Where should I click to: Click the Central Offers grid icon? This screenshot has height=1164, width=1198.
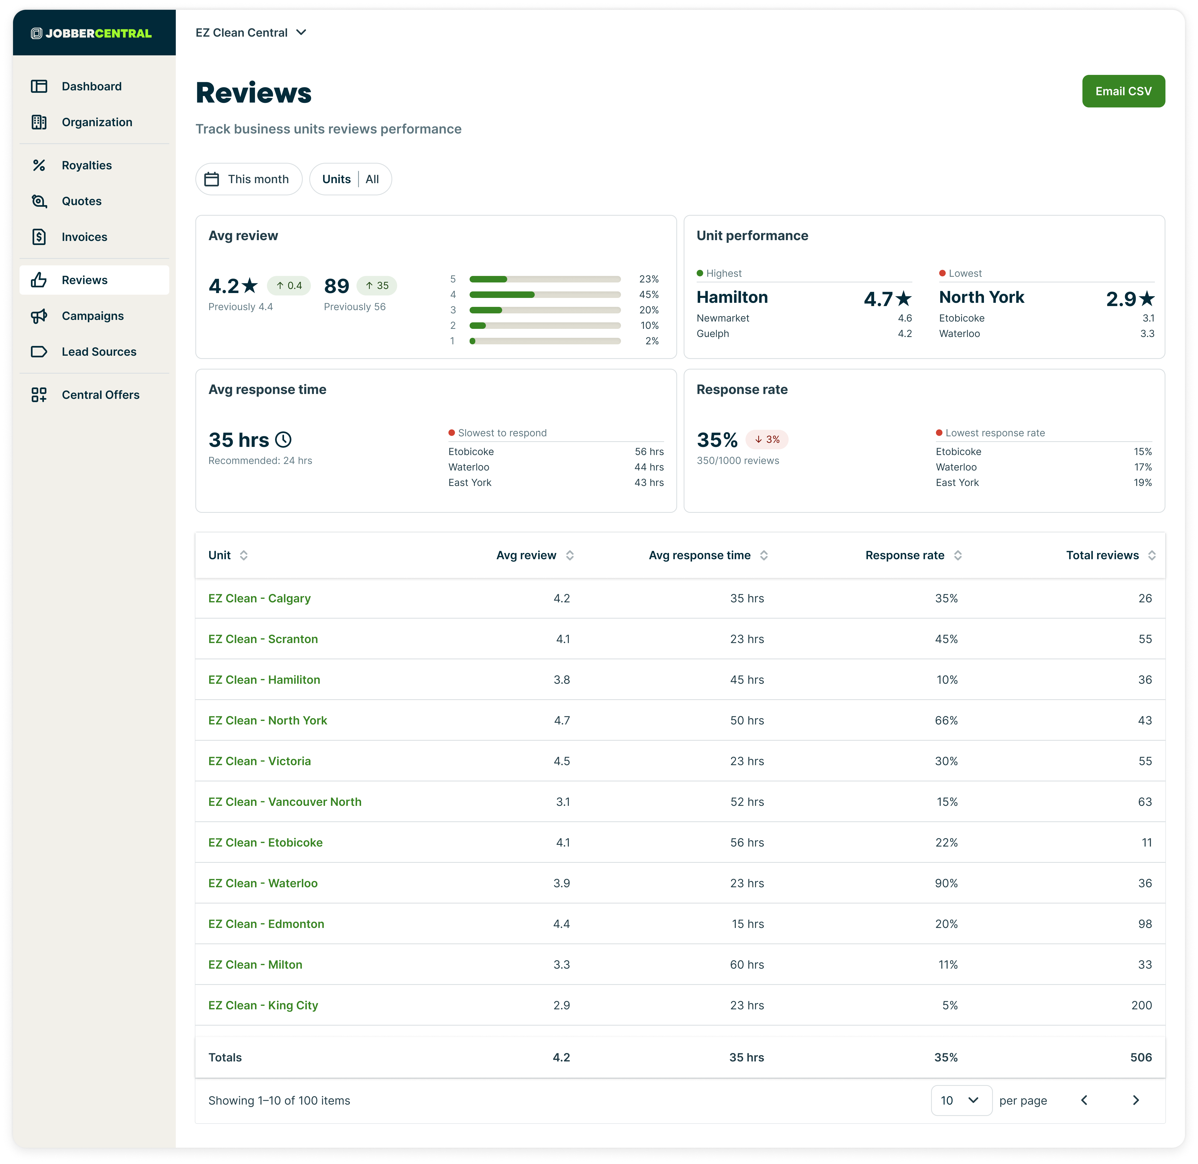(39, 395)
